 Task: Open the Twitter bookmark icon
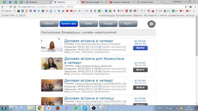[39, 11]
